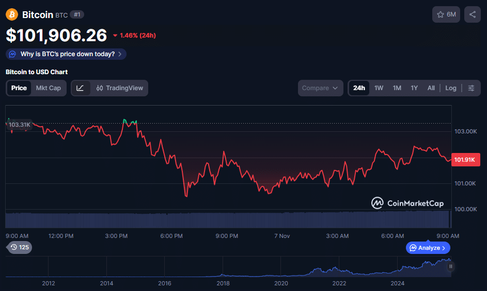The width and height of the screenshot is (487, 291).
Task: Choose the 1M time range
Action: tap(397, 88)
